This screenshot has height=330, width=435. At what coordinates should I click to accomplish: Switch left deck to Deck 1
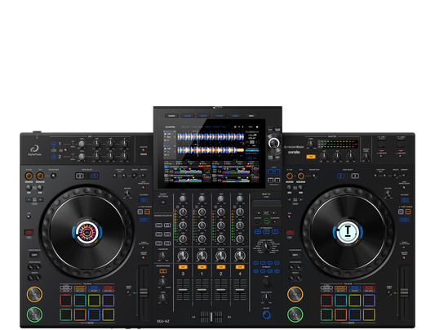pyautogui.click(x=95, y=176)
